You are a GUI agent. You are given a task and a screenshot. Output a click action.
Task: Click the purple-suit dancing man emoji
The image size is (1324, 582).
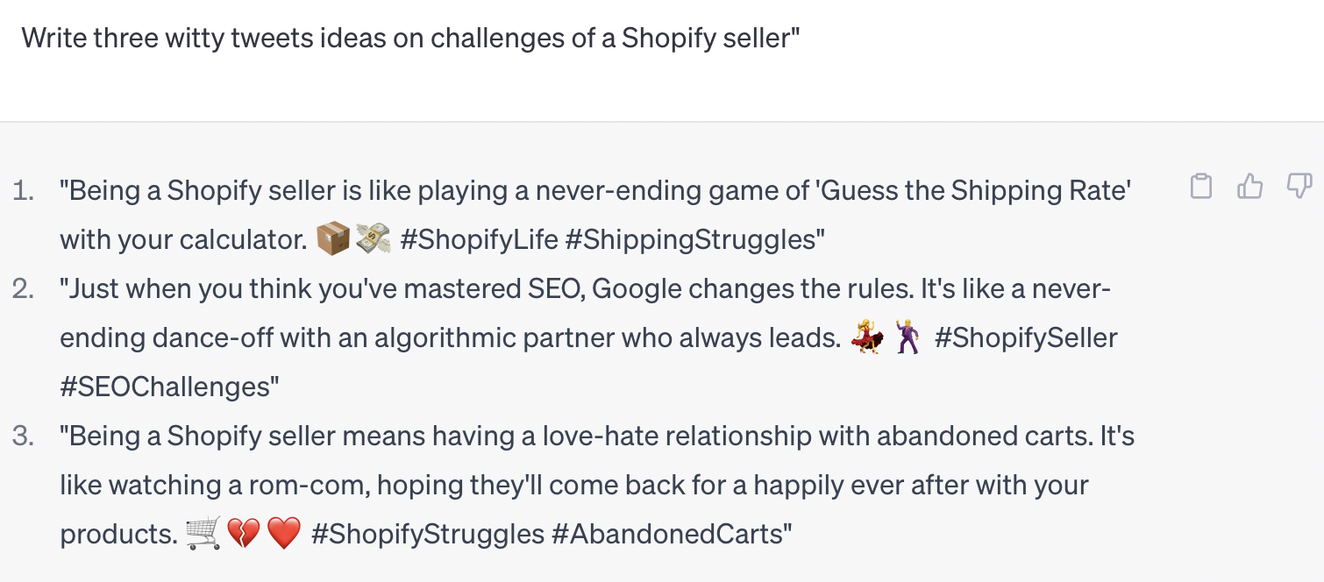coord(908,337)
